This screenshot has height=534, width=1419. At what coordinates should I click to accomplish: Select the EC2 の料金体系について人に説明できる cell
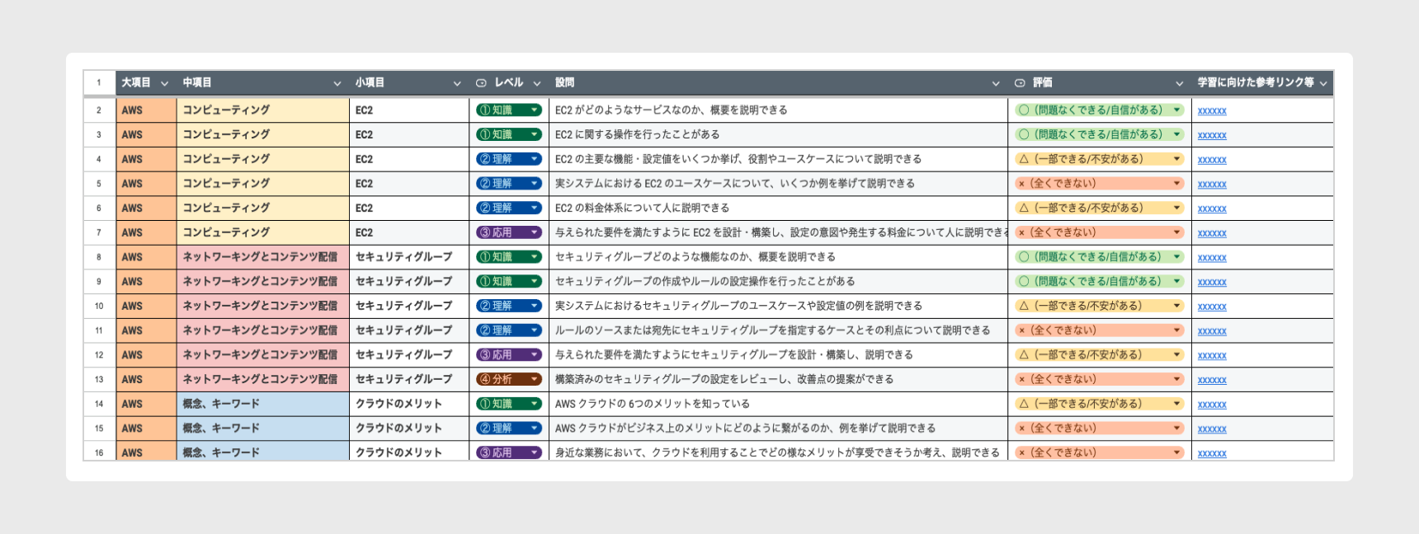click(x=777, y=208)
